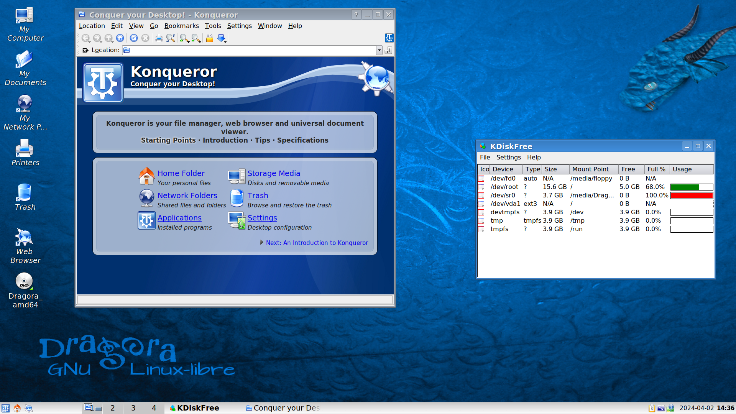Screen dimensions: 736x414
Task: Open the Bookmarks menu in Konqueror
Action: click(x=181, y=26)
